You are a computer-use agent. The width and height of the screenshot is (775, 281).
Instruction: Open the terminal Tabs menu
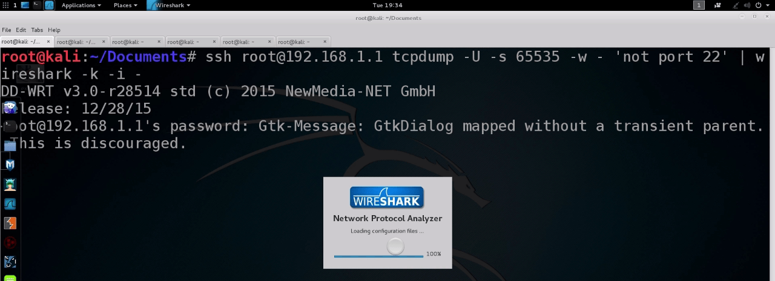click(37, 30)
